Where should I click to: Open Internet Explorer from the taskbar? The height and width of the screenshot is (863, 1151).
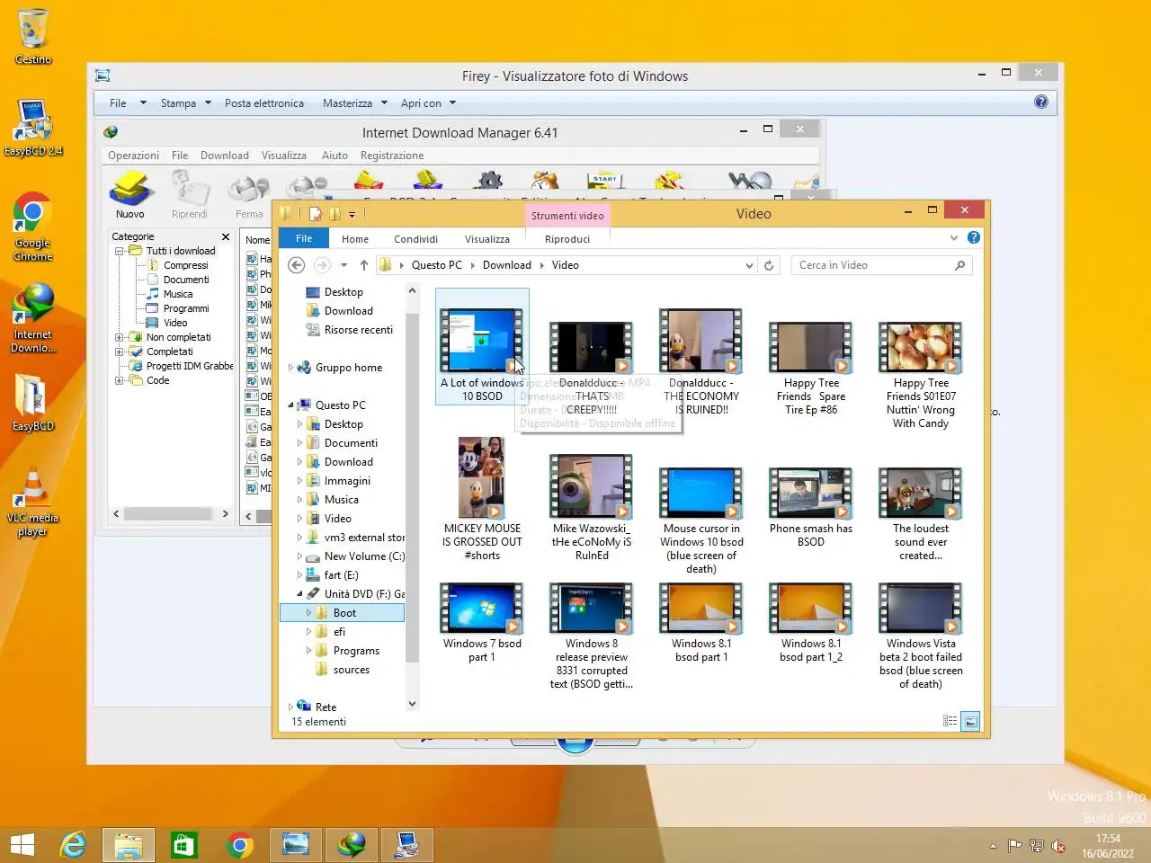[x=73, y=845]
